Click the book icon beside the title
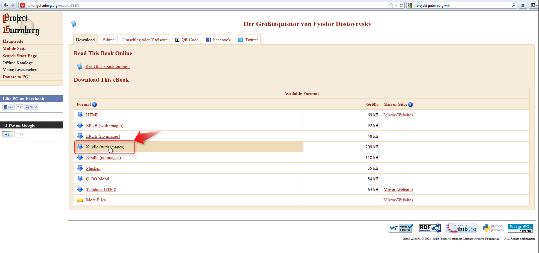539x253 pixels. coord(74,24)
